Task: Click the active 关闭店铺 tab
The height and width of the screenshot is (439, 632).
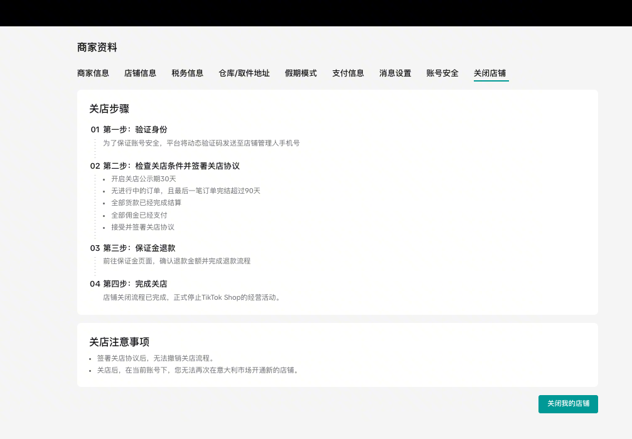Action: point(490,73)
